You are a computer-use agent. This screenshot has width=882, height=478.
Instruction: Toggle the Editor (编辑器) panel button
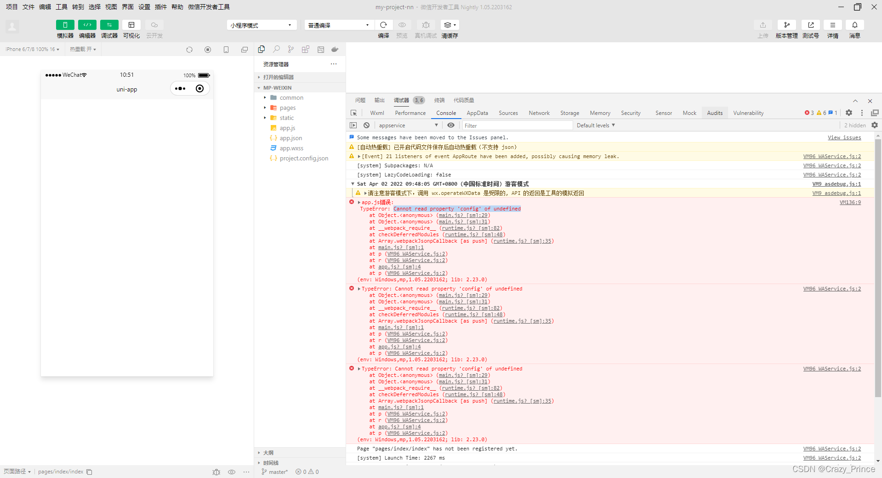point(87,25)
